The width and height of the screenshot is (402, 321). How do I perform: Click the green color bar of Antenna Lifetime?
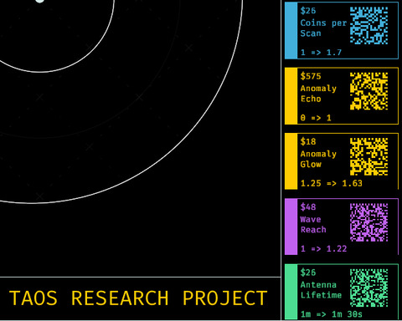(291, 292)
